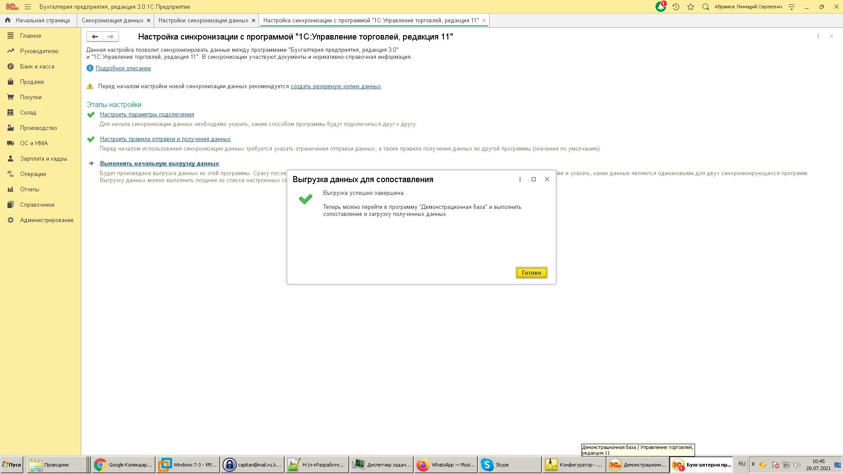Screen dimensions: 843x474
Task: Click the user name Абрамов Геннадий Сергеевич
Action: [x=748, y=7]
